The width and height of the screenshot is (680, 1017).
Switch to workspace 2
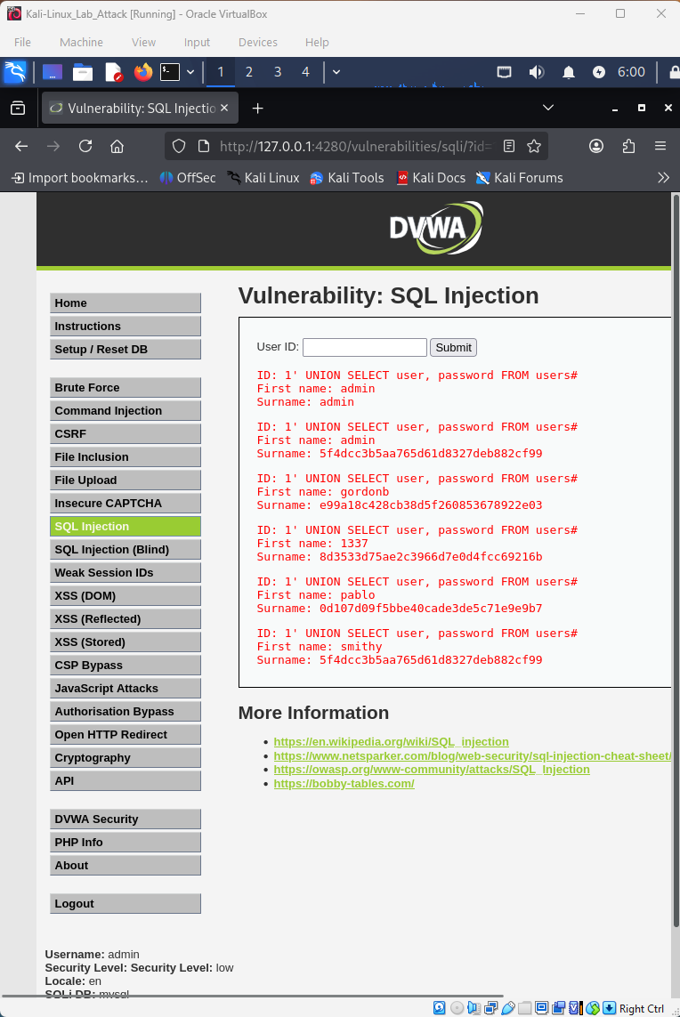[248, 72]
